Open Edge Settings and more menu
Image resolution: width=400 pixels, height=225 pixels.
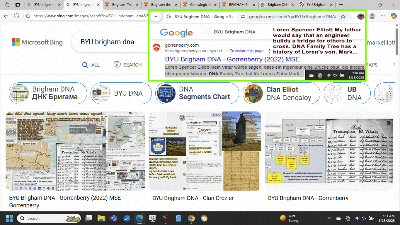(383, 16)
